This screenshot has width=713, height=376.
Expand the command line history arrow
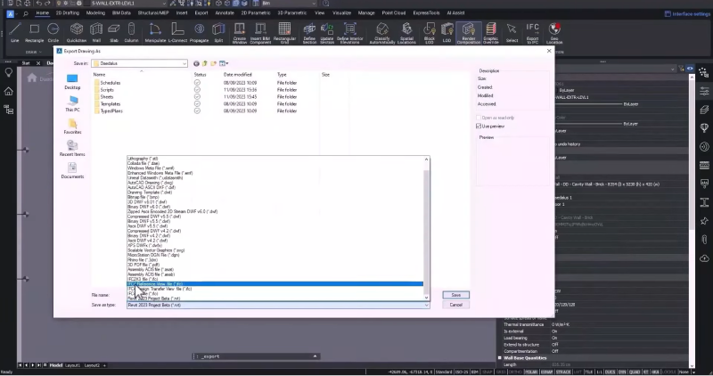[x=316, y=356]
